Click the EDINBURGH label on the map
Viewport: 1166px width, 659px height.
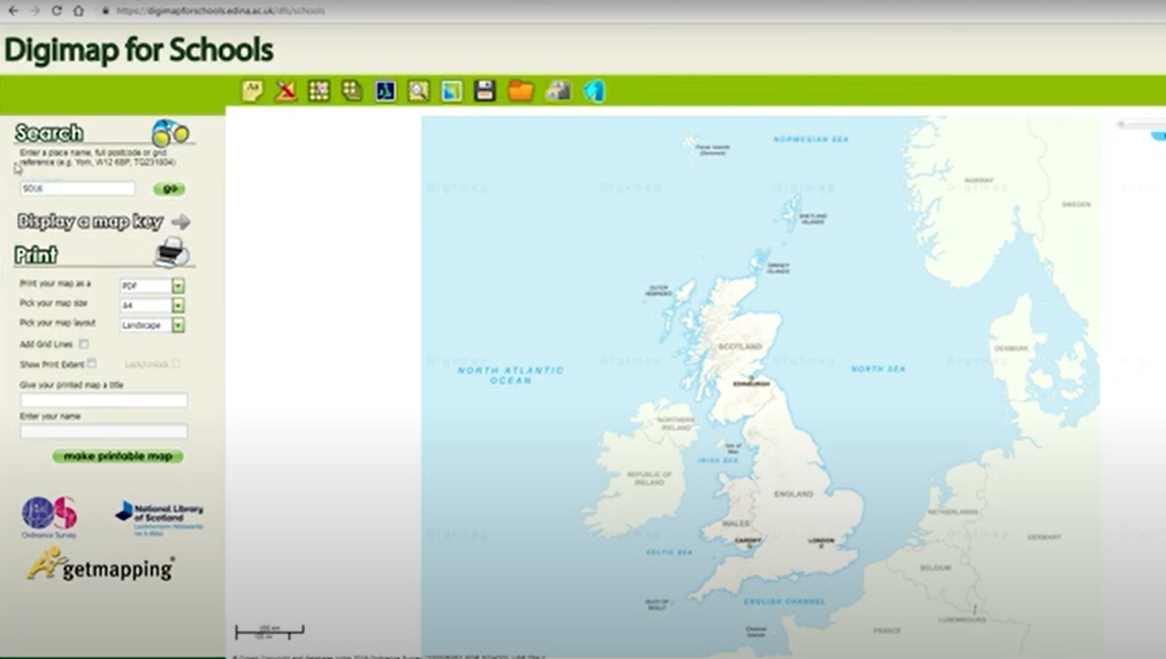[x=751, y=384]
